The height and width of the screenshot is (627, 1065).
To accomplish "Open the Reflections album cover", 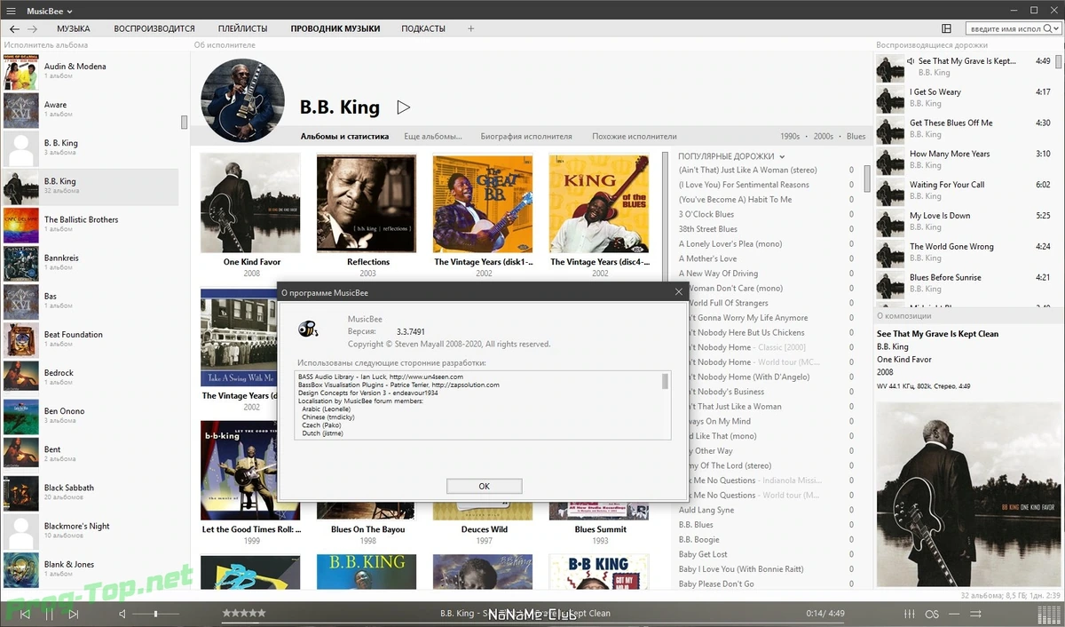I will click(367, 204).
